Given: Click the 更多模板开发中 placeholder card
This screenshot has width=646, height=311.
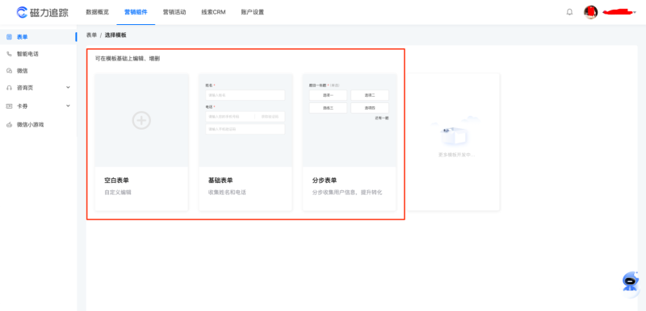Looking at the screenshot, I should click(453, 142).
